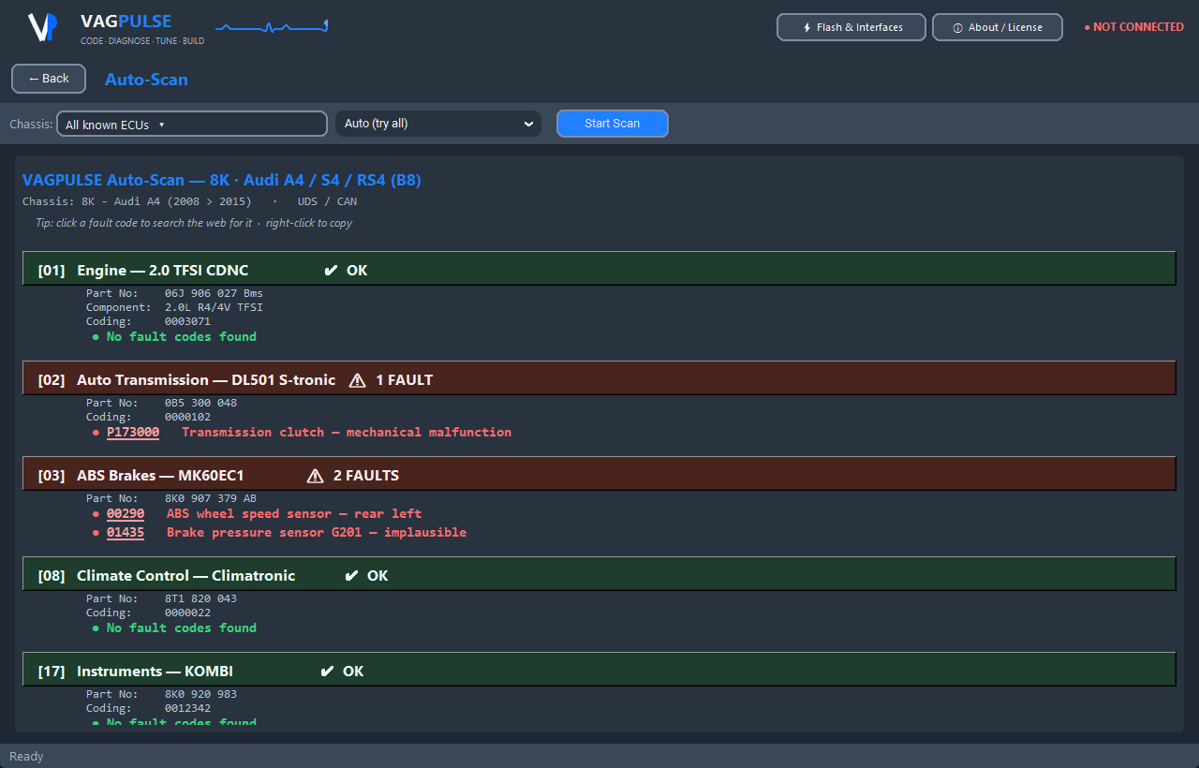Click Engine coding value 0003071
The image size is (1199, 768).
(187, 321)
